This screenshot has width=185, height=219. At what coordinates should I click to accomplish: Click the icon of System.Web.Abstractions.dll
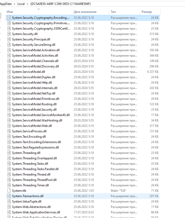(9, 207)
